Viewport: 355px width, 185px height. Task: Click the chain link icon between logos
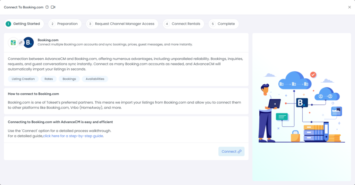tap(20, 43)
